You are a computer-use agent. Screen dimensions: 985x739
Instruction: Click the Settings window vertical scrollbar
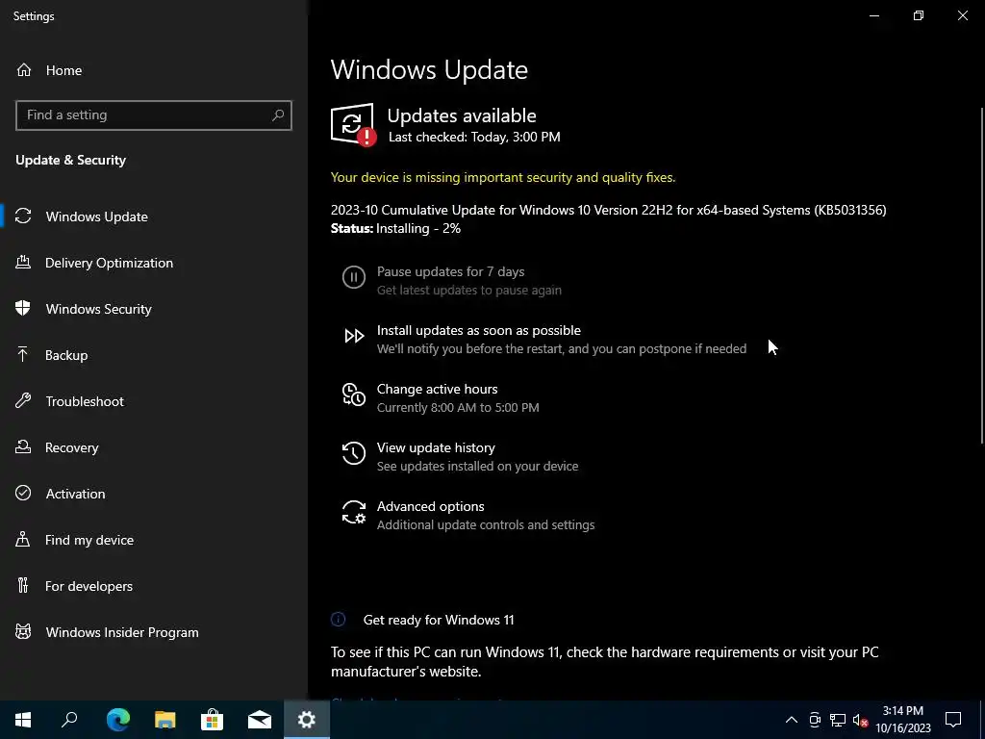click(982, 274)
